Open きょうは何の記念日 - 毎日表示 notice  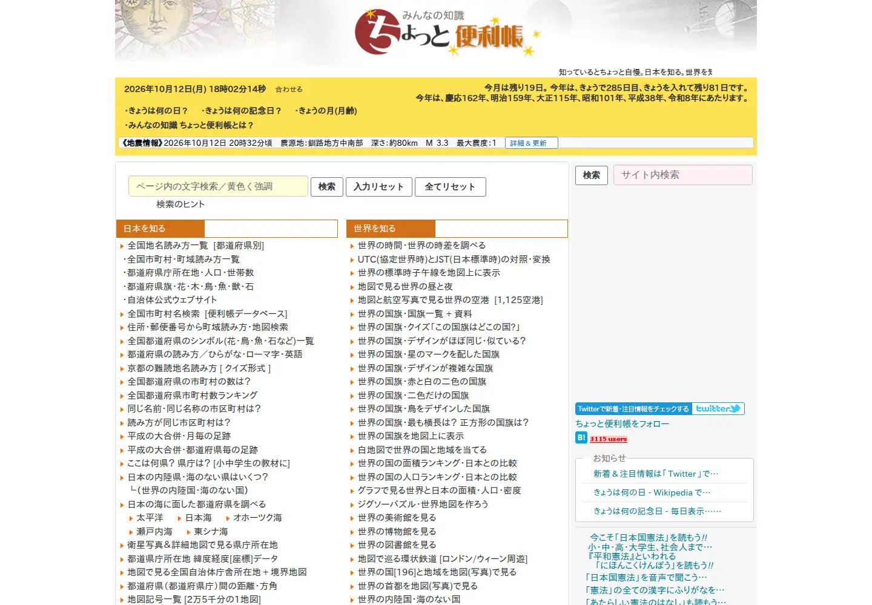pos(657,511)
